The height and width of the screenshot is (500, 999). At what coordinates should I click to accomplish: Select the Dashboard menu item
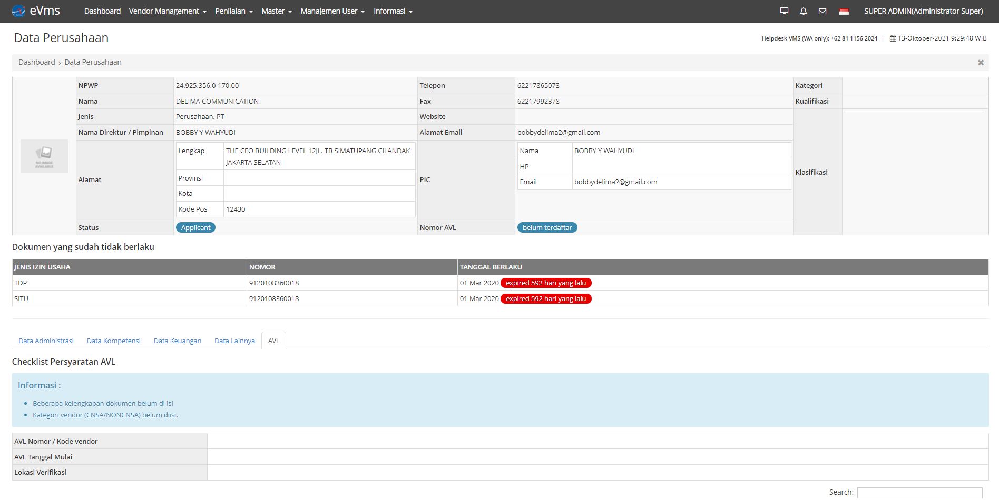[102, 11]
